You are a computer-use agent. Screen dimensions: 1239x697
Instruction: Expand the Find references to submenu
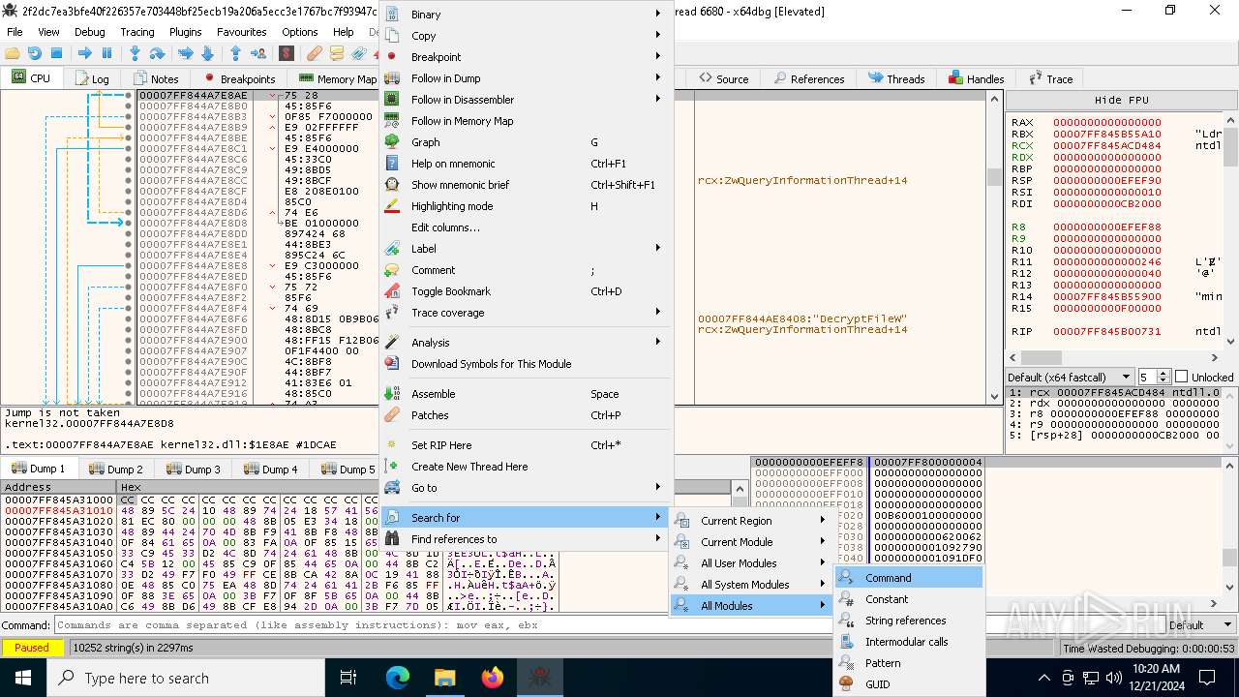pyautogui.click(x=527, y=539)
